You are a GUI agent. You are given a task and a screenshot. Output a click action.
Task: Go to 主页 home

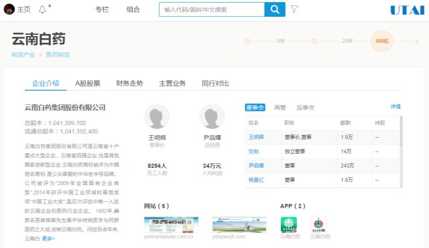pyautogui.click(x=23, y=9)
